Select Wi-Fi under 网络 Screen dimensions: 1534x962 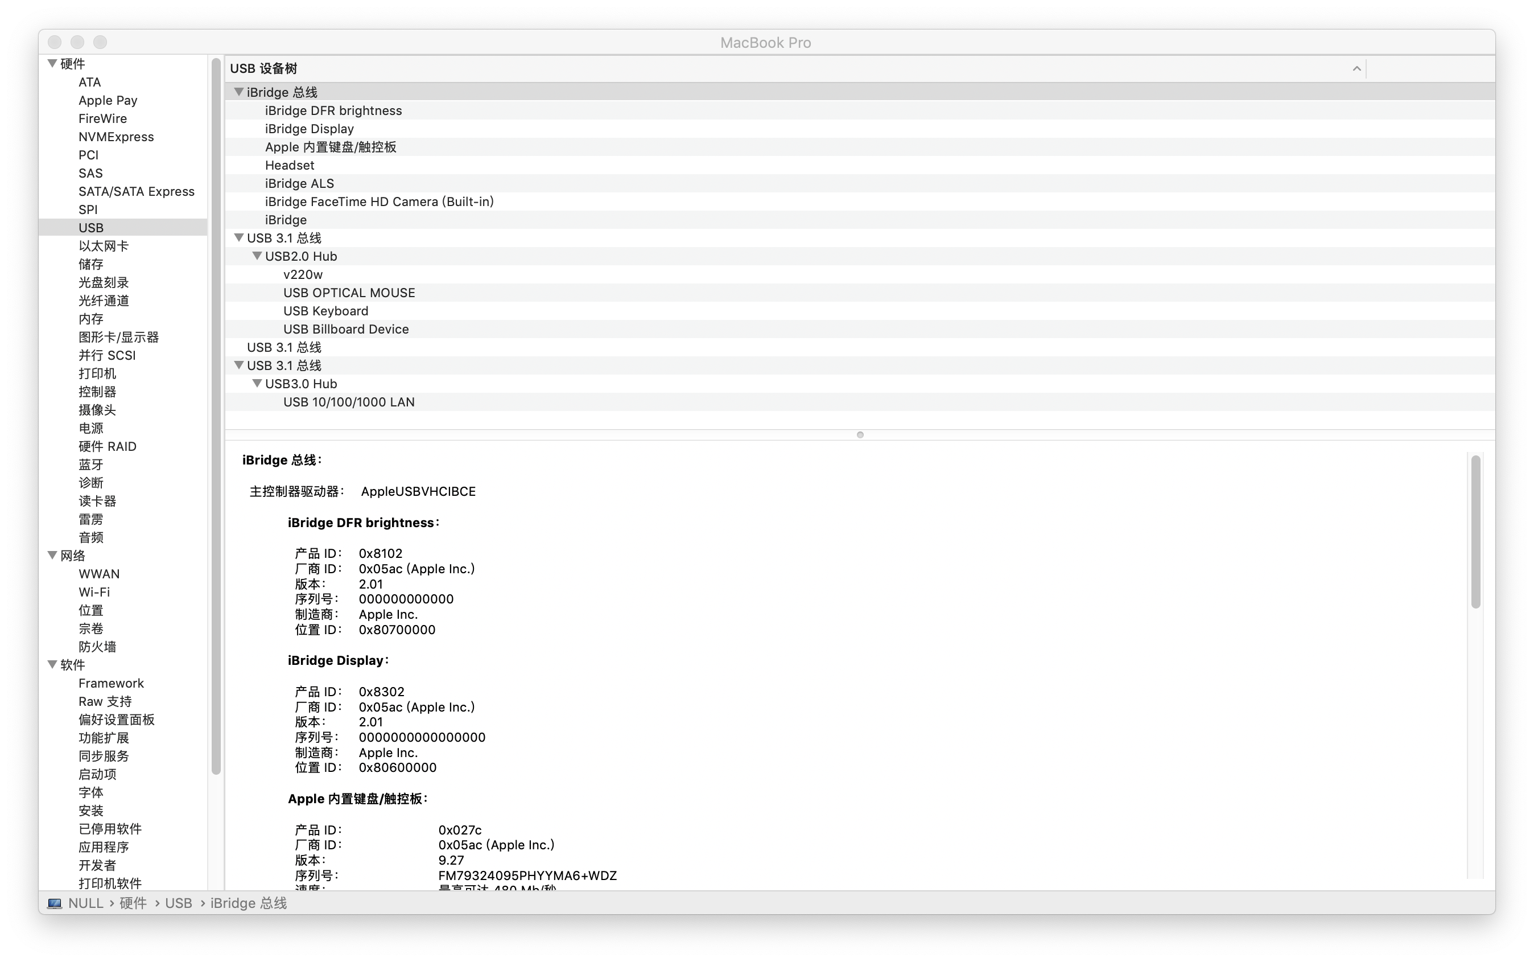pos(94,593)
